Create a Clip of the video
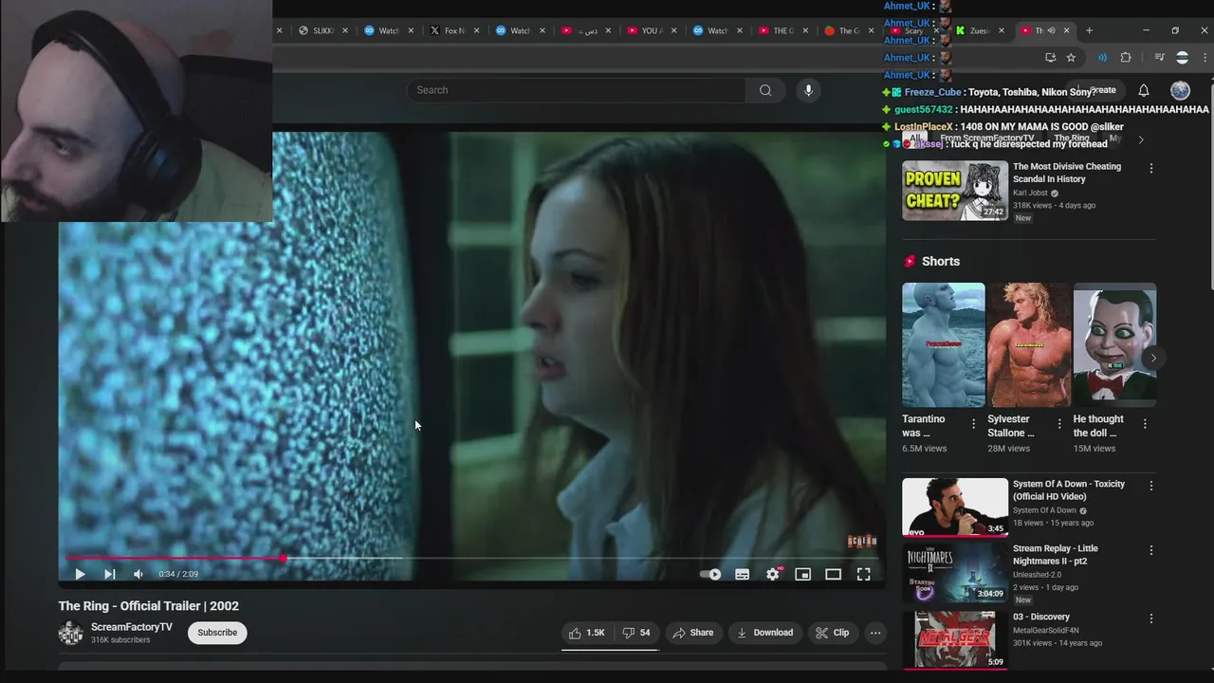Viewport: 1214px width, 683px height. pos(832,633)
